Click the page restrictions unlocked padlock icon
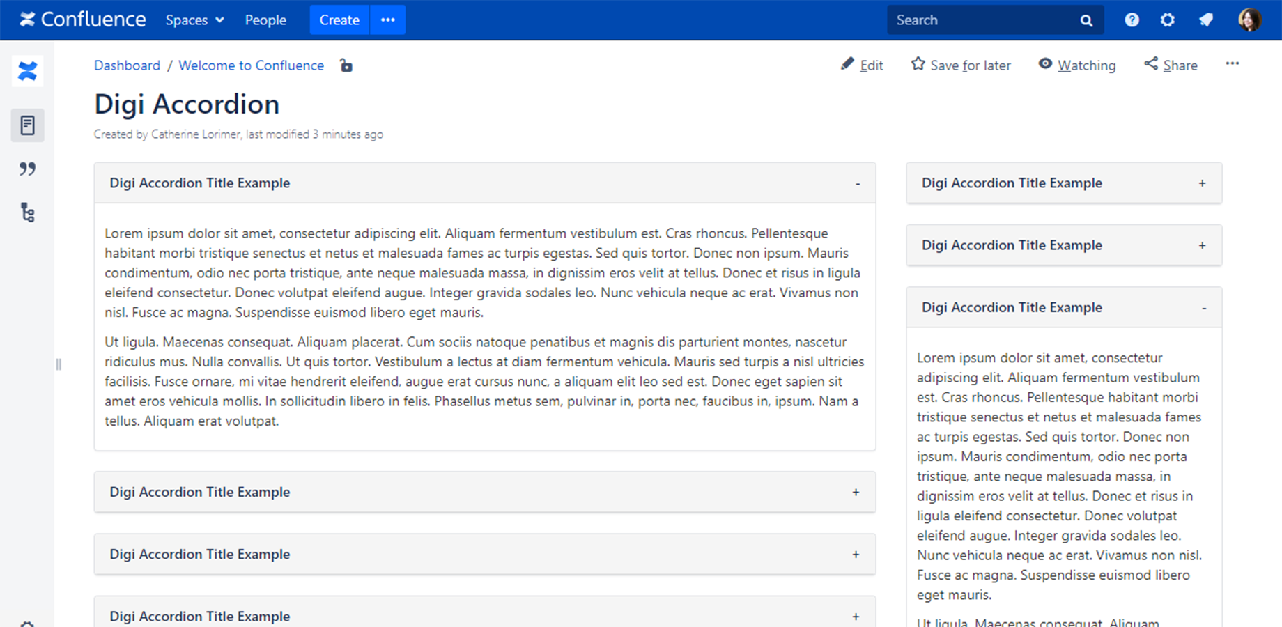 (x=346, y=65)
